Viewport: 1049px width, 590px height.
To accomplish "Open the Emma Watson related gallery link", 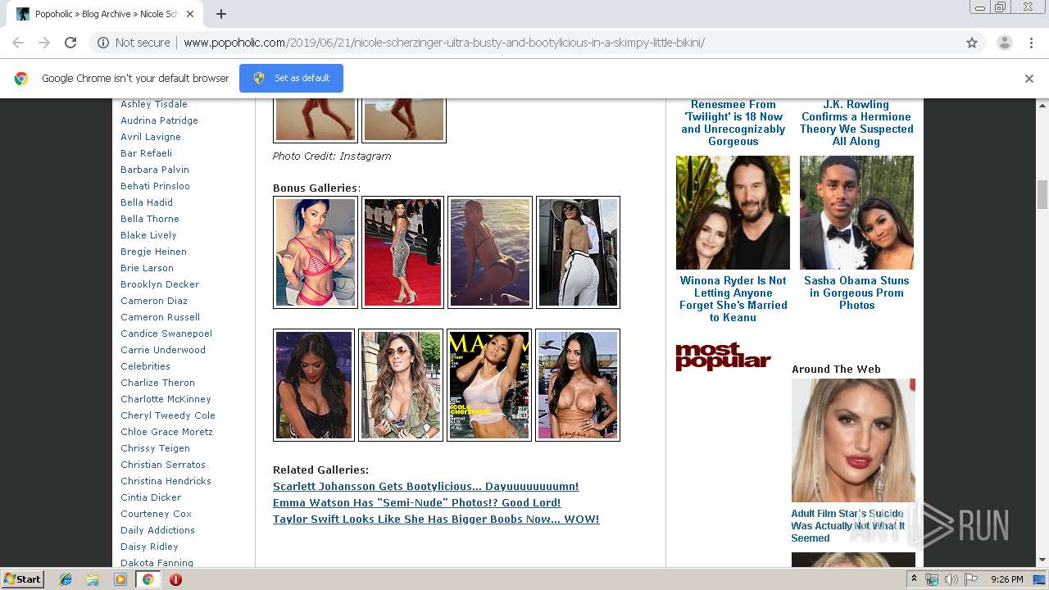I will pos(416,503).
